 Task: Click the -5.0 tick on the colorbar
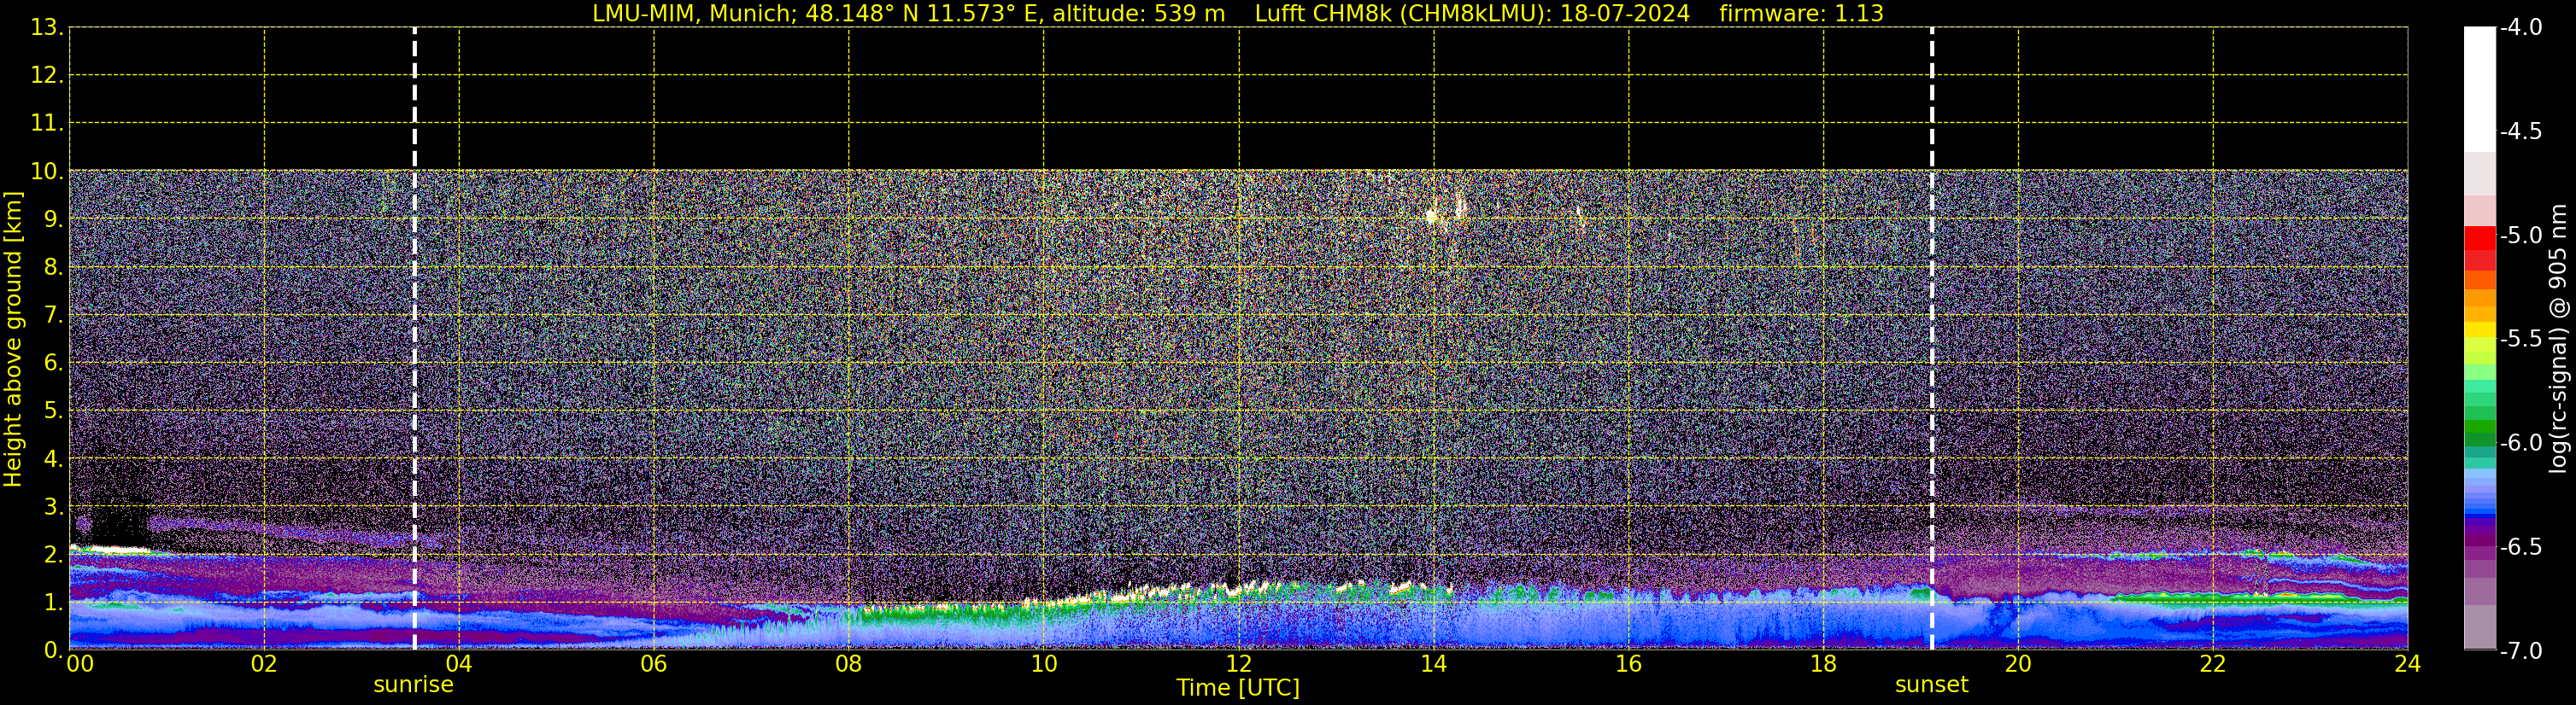2521,235
